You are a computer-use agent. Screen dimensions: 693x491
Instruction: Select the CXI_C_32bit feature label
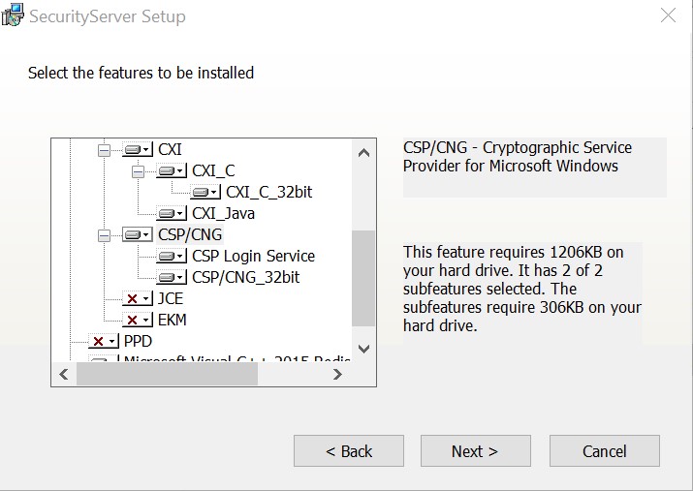[268, 192]
